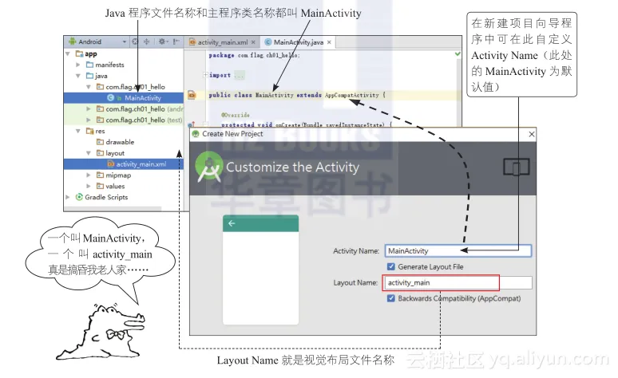Image resolution: width=618 pixels, height=378 pixels.
Task: Focus the Layout Name input field
Action: (x=458, y=283)
